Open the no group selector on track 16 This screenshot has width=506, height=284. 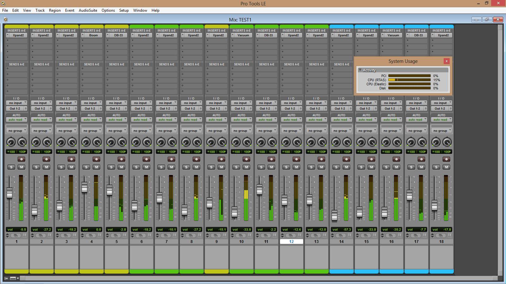(x=391, y=131)
